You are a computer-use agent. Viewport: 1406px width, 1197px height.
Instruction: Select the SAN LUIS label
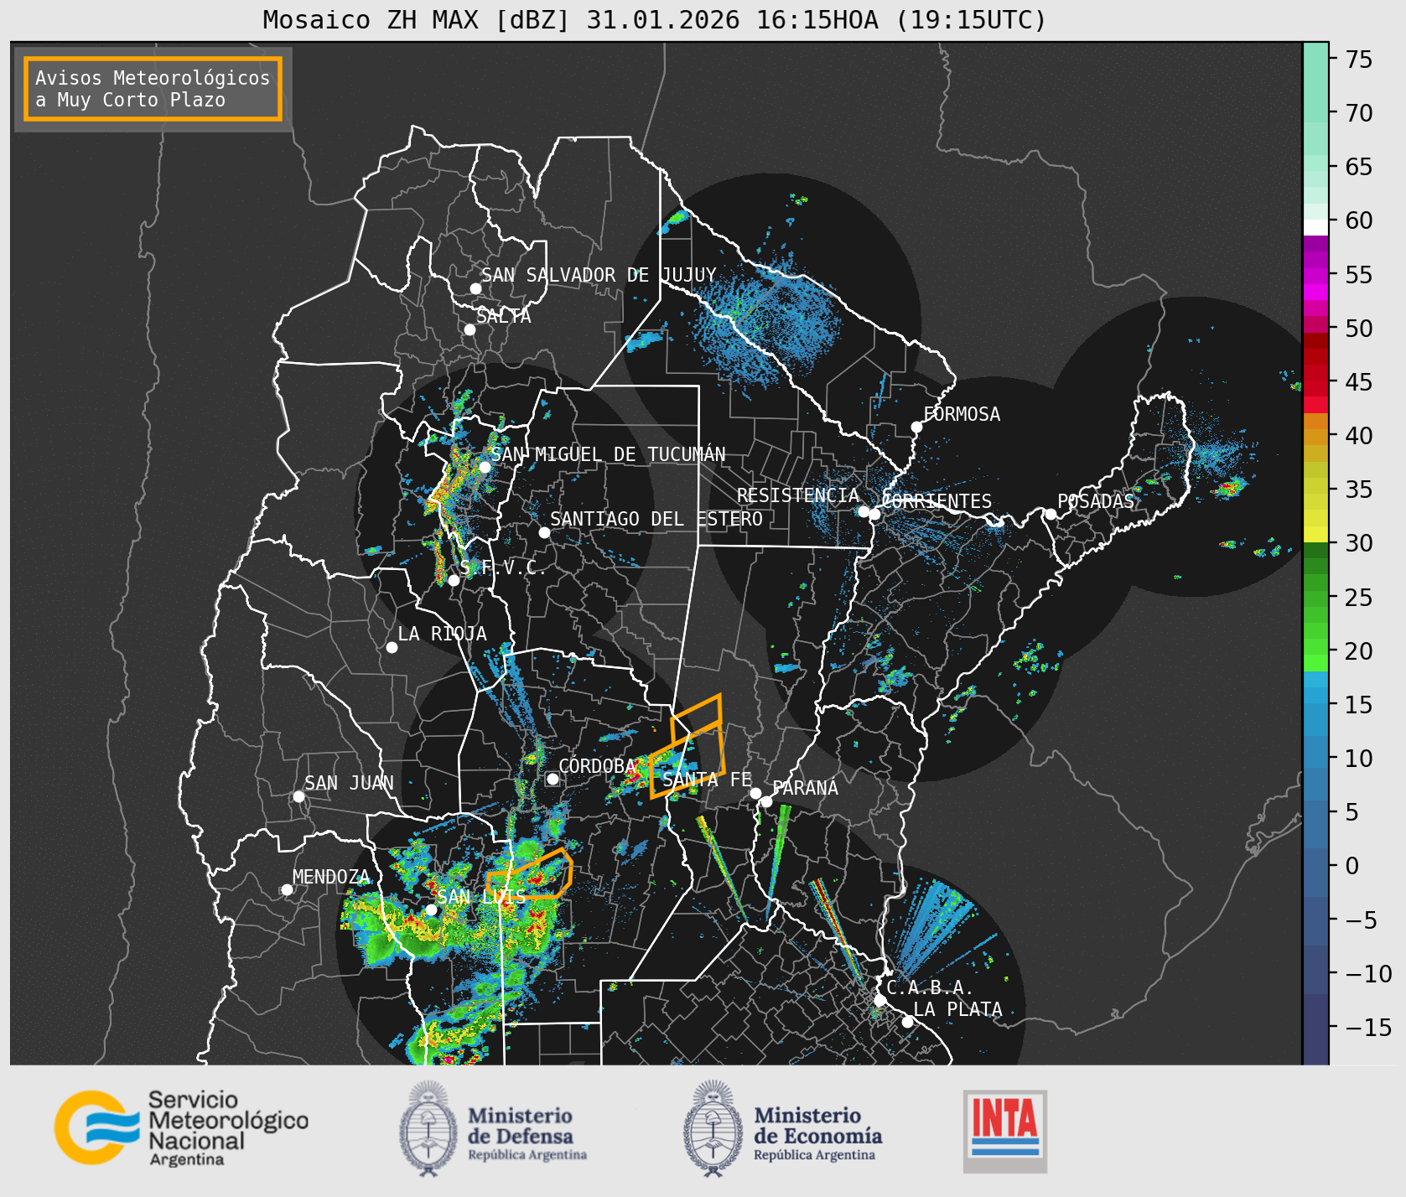(481, 897)
